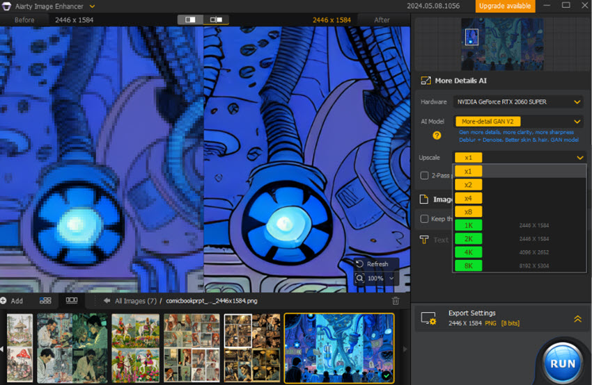Click the comicbookprpt file name text
This screenshot has height=385, width=592.
coord(212,301)
